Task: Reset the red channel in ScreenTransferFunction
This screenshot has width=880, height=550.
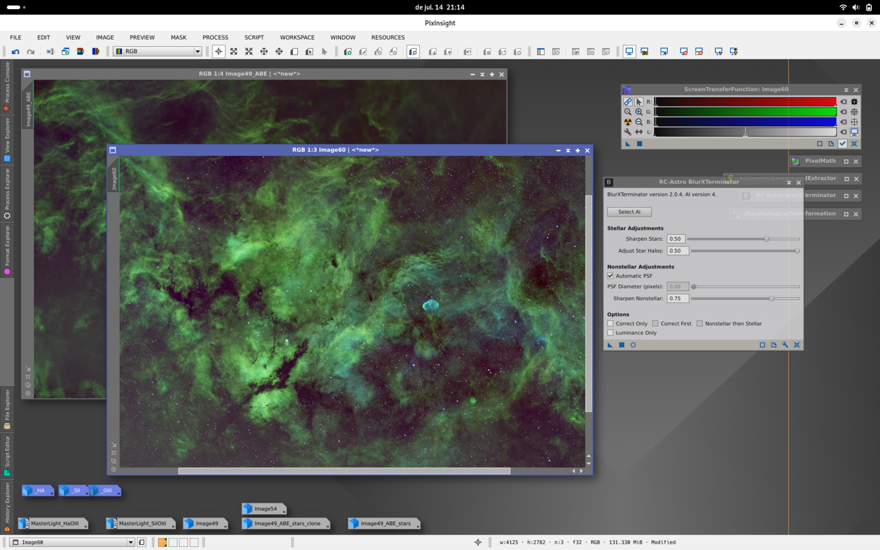Action: (x=843, y=101)
